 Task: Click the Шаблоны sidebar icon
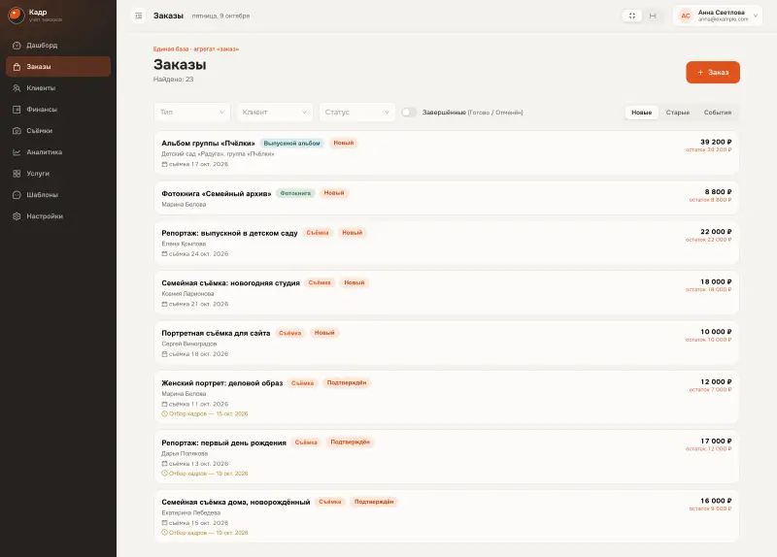point(17,195)
